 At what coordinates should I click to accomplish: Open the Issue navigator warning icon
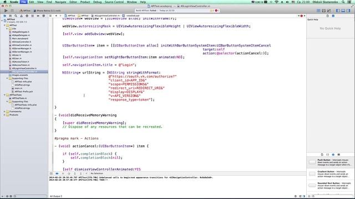tap(21, 16)
